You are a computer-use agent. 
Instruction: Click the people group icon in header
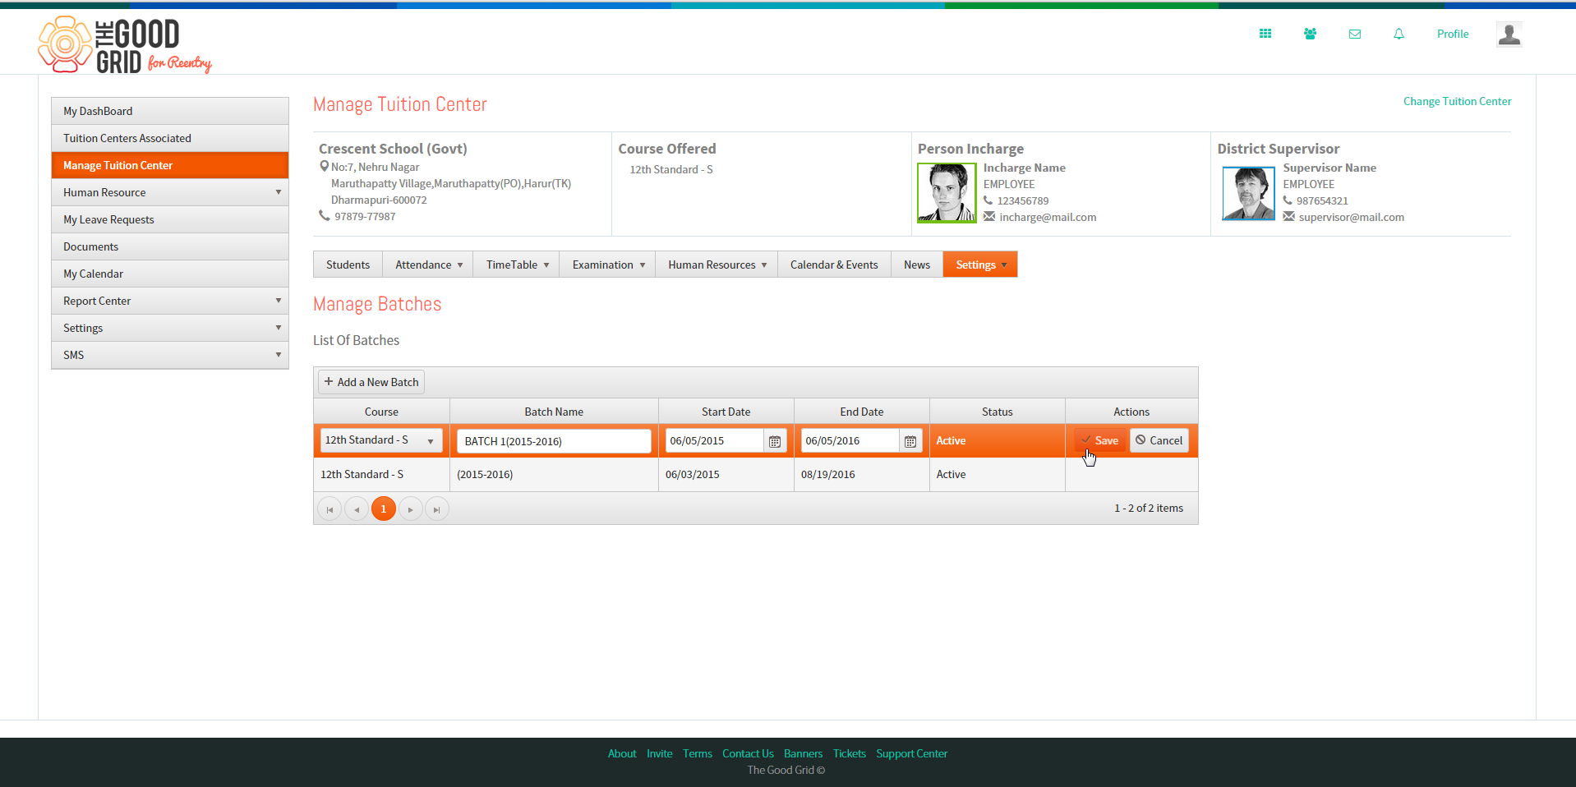tap(1310, 34)
